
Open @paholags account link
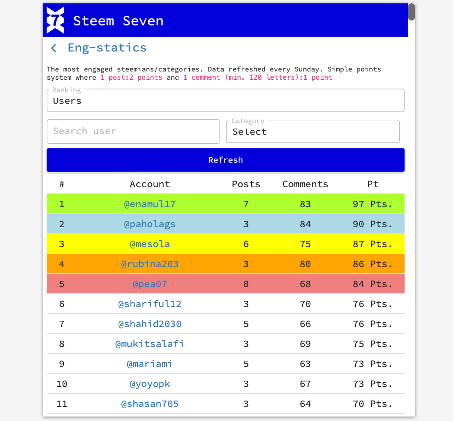(150, 224)
